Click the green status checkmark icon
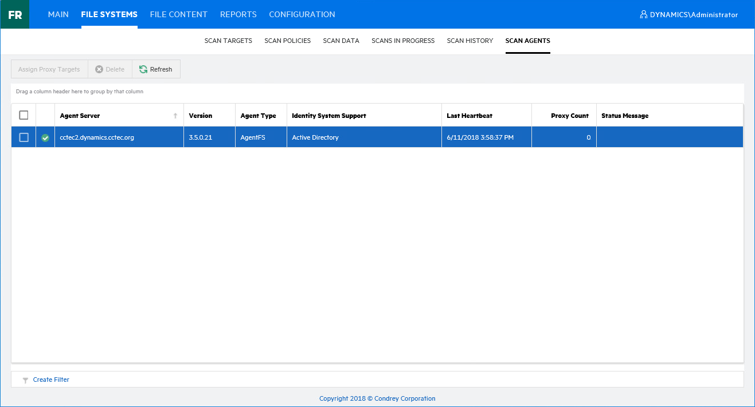The height and width of the screenshot is (407, 755). [x=45, y=137]
